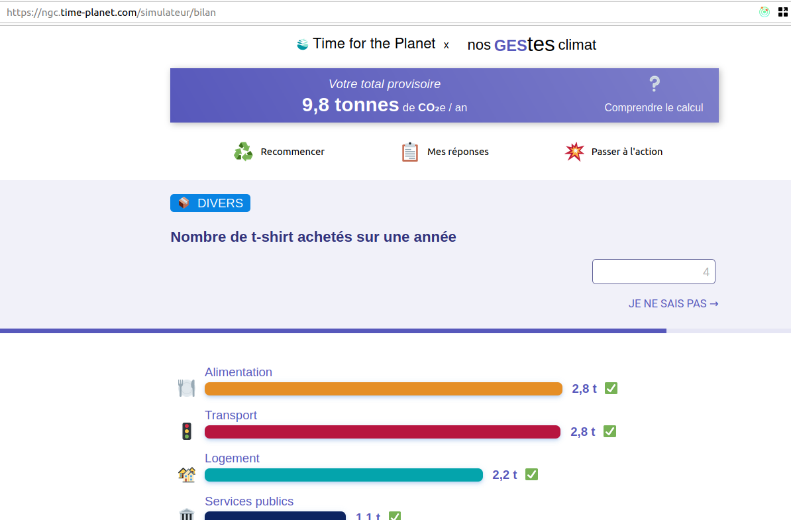
Task: Click the clipboard icon for Mes réponses
Action: click(x=409, y=152)
